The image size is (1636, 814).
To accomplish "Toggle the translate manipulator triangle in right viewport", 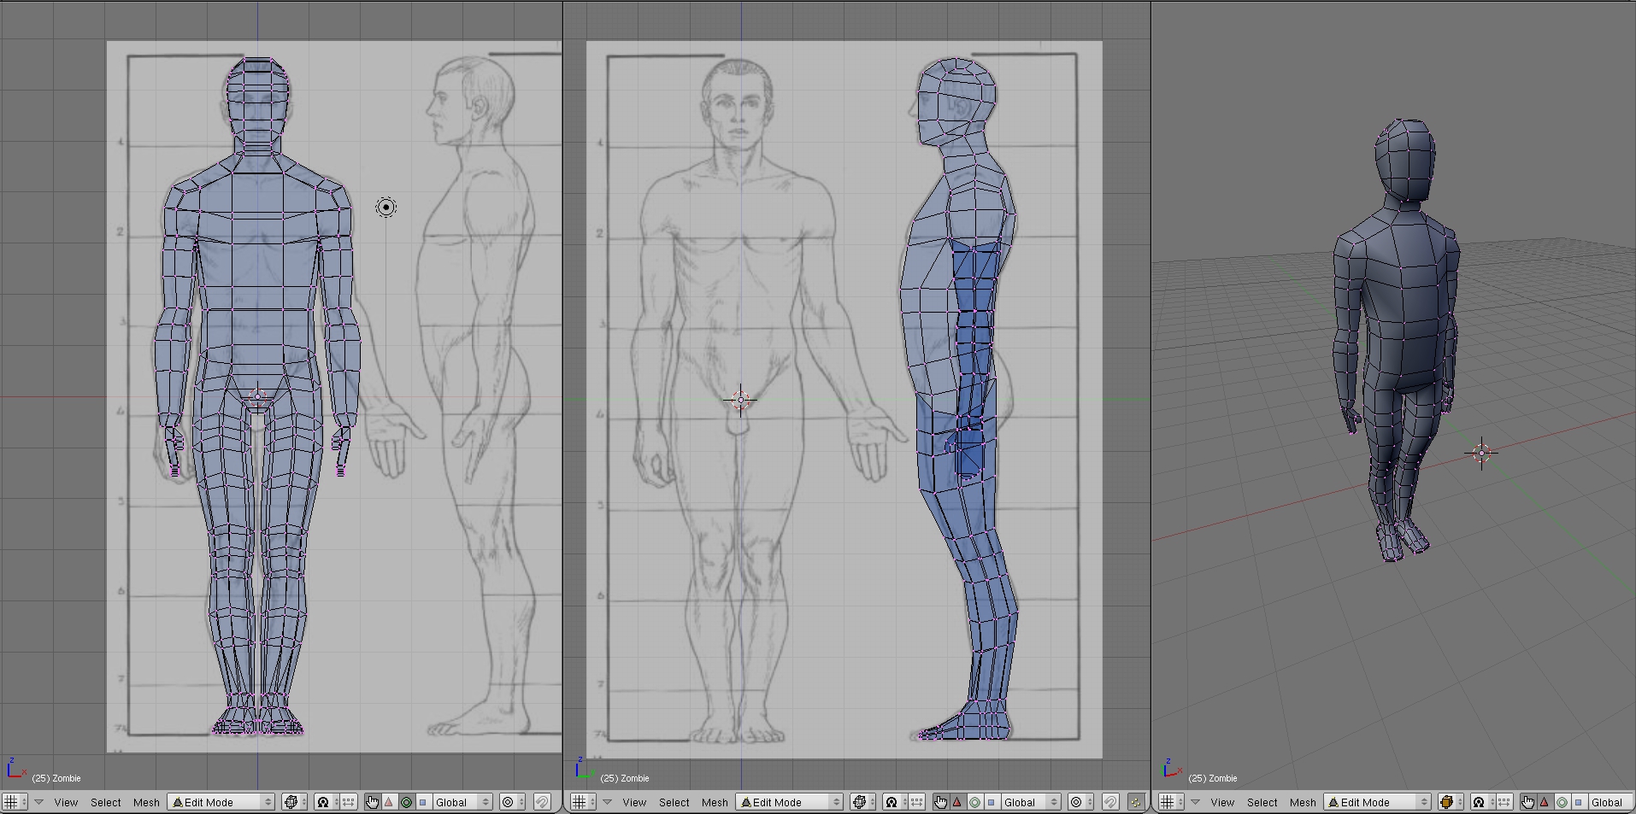I will pyautogui.click(x=1545, y=802).
